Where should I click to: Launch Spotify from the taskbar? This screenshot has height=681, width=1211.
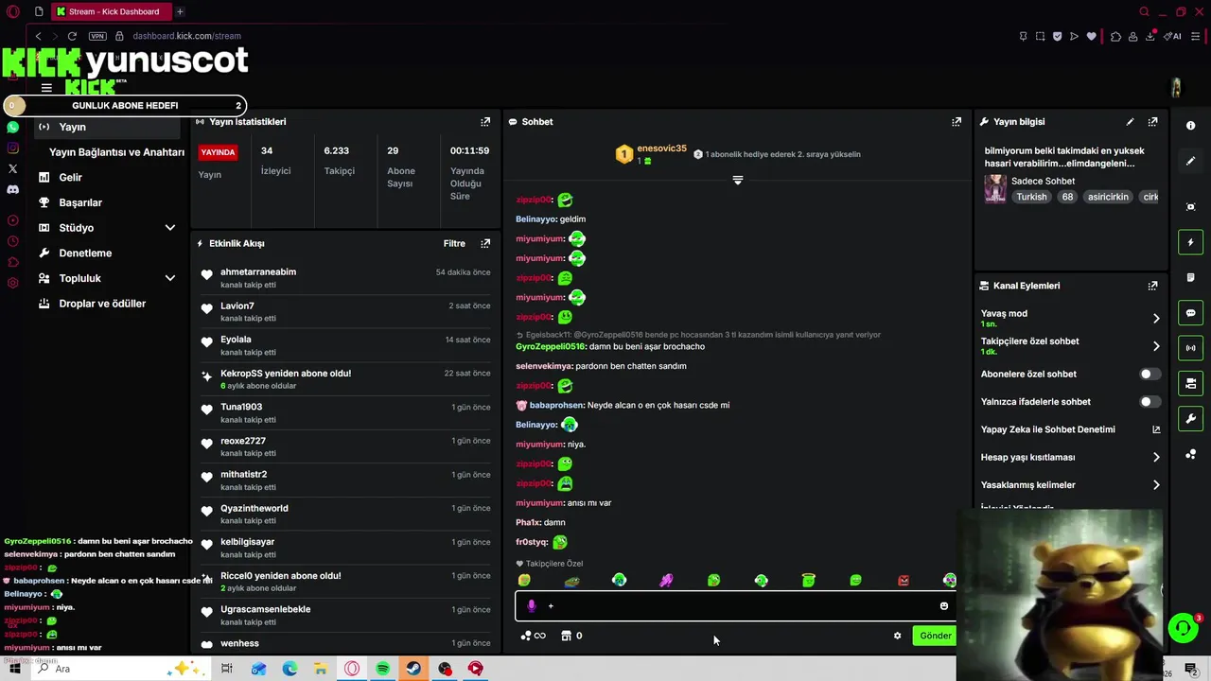(382, 669)
